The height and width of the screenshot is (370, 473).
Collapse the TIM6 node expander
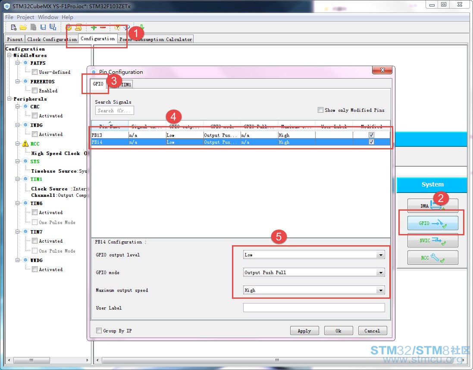pos(18,203)
